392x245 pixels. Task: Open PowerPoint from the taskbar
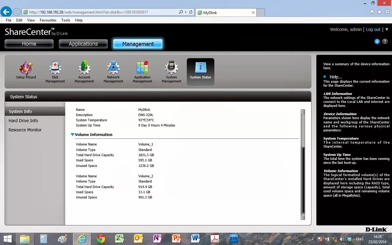click(176, 239)
